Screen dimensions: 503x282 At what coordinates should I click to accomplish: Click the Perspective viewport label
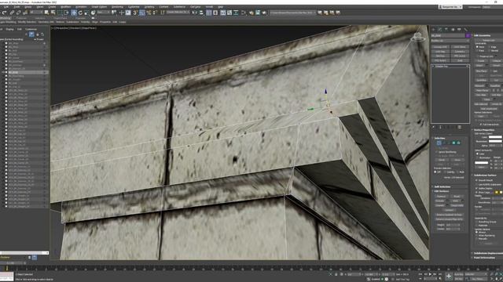pyautogui.click(x=62, y=28)
